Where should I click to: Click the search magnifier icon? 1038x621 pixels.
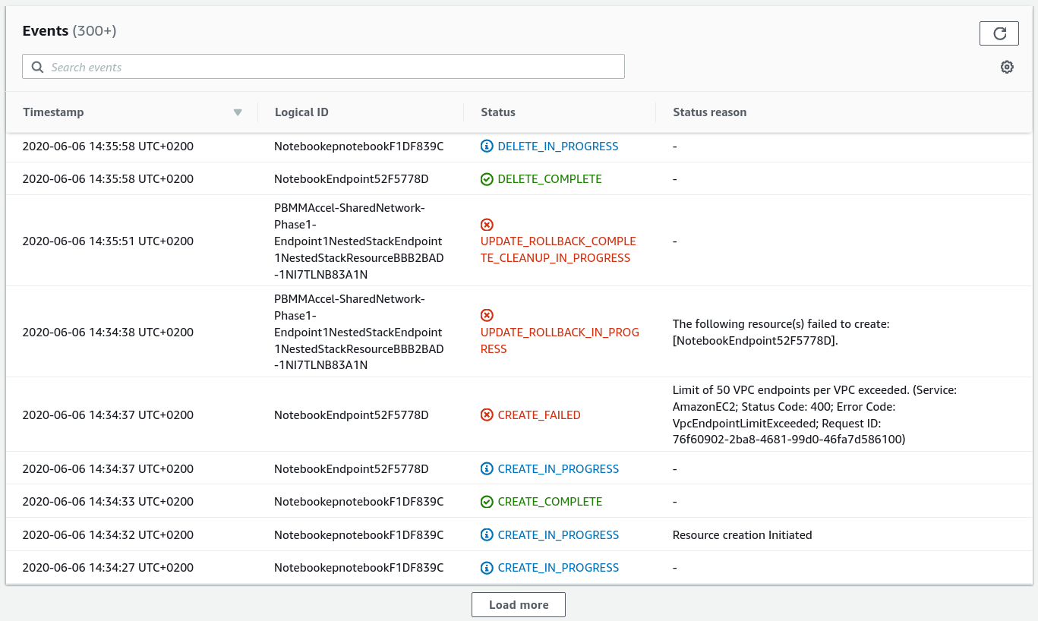(37, 68)
